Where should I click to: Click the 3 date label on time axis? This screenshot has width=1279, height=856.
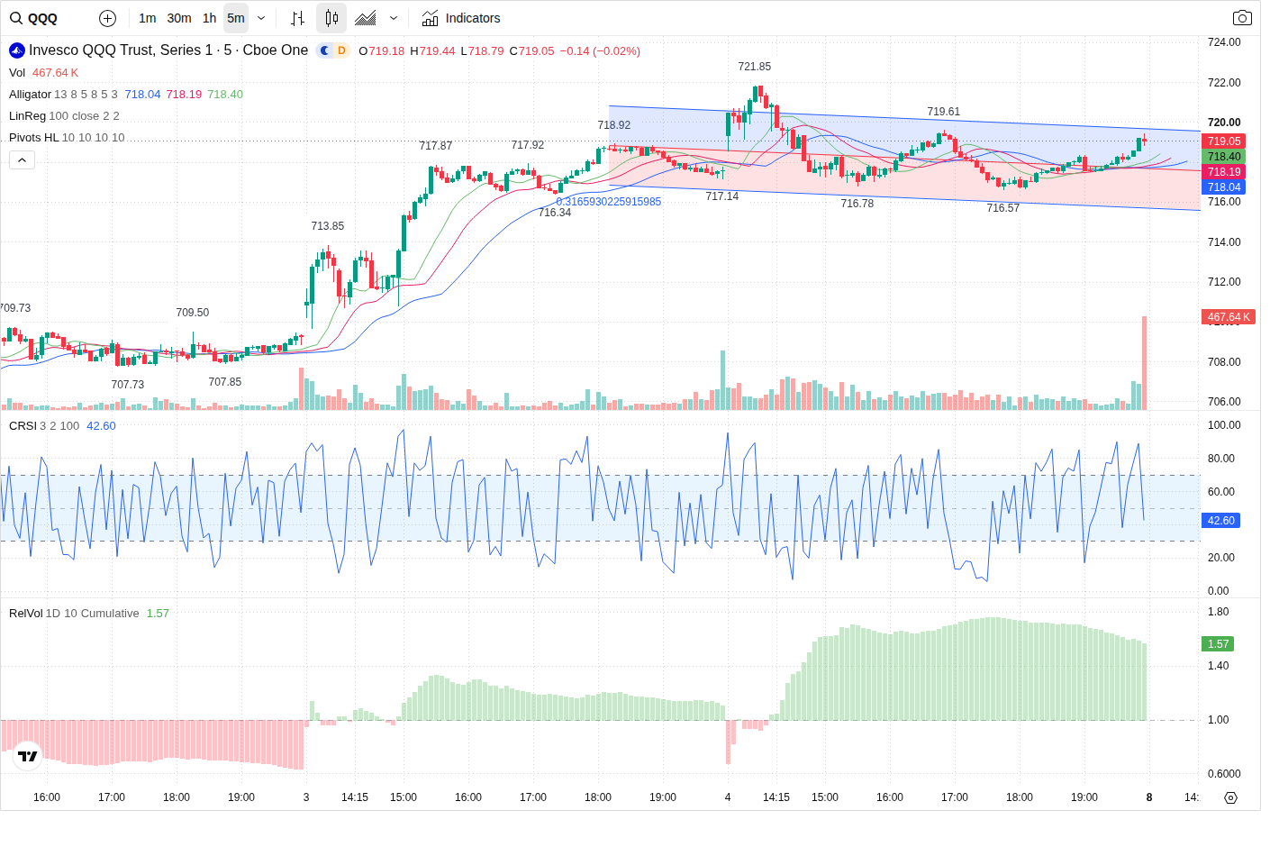click(306, 797)
